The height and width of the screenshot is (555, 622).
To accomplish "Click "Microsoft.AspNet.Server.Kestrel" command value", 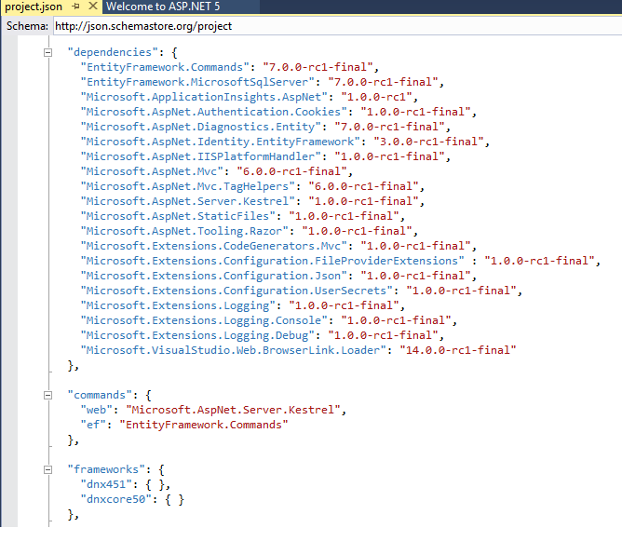I will click(233, 410).
